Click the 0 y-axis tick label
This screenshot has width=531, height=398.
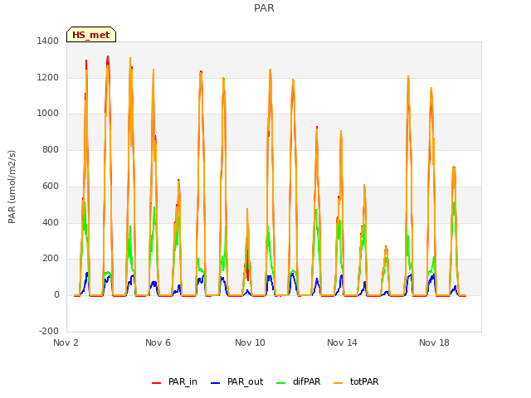point(56,295)
